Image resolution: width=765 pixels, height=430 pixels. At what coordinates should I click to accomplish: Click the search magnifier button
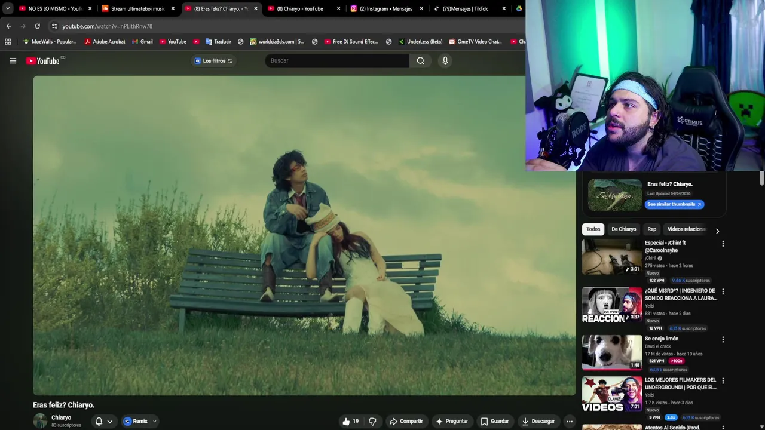421,60
